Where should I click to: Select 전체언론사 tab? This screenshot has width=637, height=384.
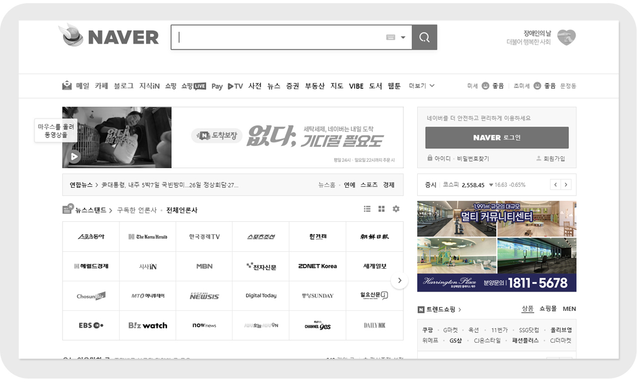[x=182, y=210]
